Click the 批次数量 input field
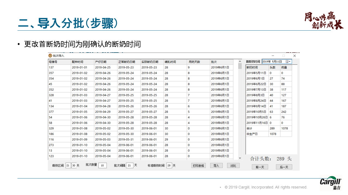Viewport: 348px width, 195px height. pyautogui.click(x=102, y=165)
